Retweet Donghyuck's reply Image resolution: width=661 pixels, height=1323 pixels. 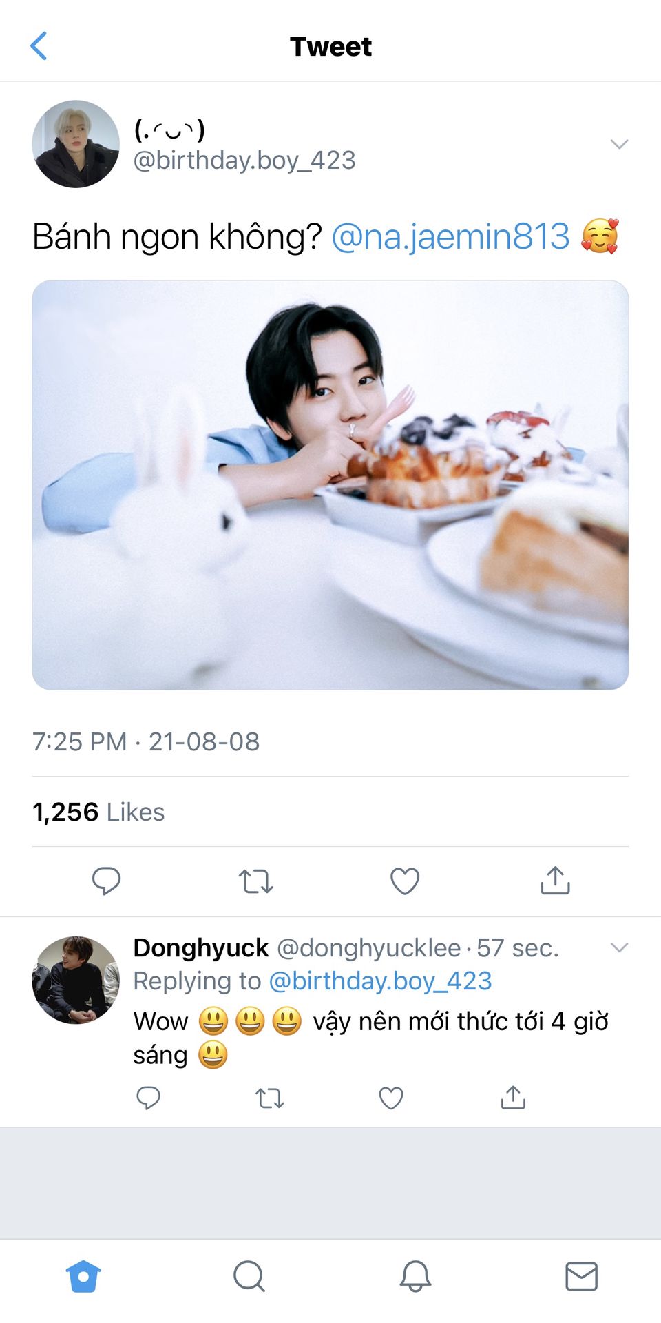click(x=269, y=1097)
